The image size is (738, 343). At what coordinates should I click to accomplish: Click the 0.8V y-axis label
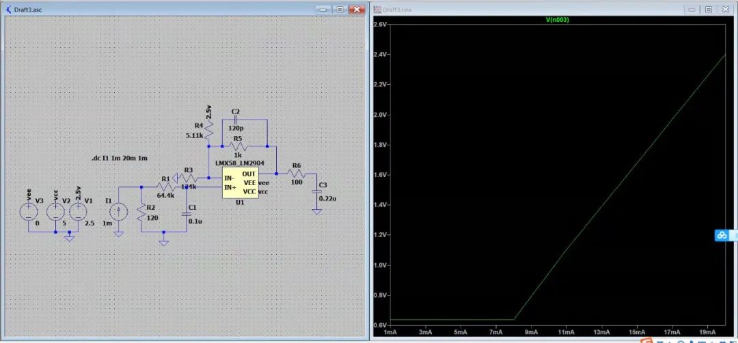(x=380, y=295)
